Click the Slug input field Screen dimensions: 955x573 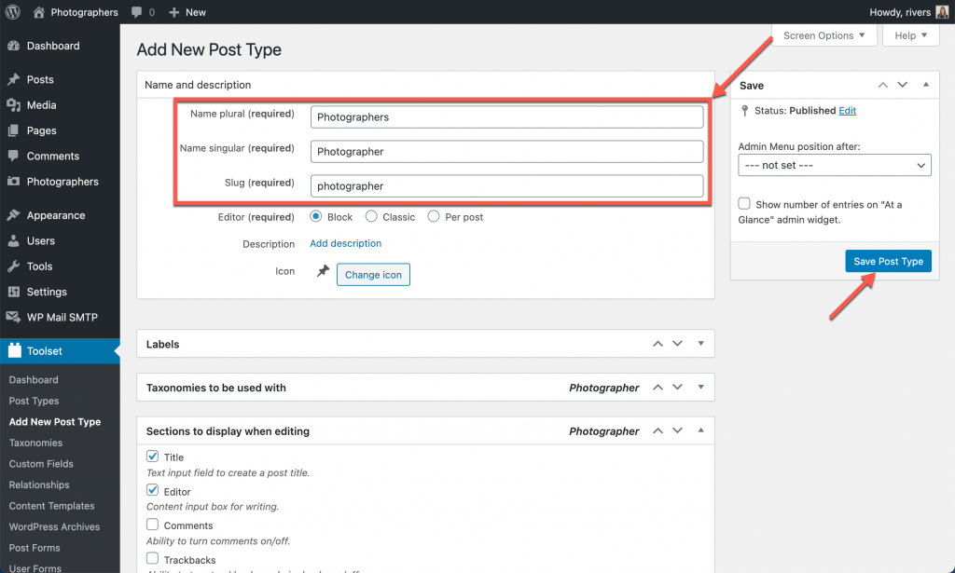tap(506, 186)
